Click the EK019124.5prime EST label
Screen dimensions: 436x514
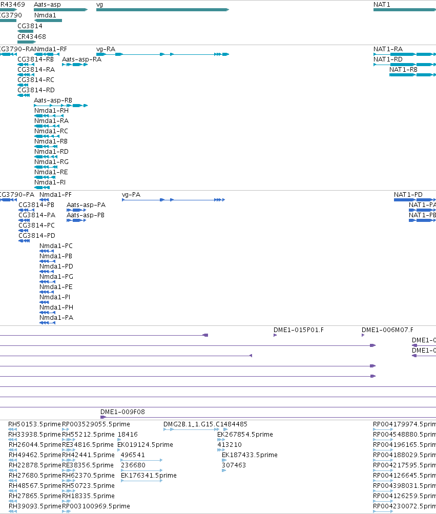pos(145,445)
